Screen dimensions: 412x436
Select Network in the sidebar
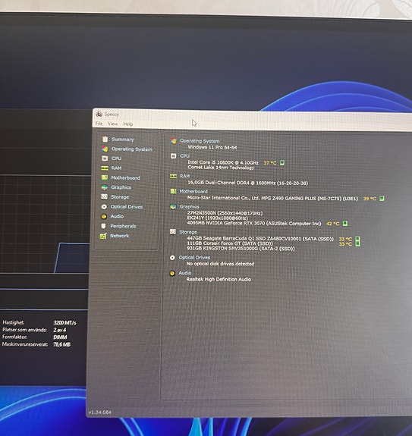119,236
